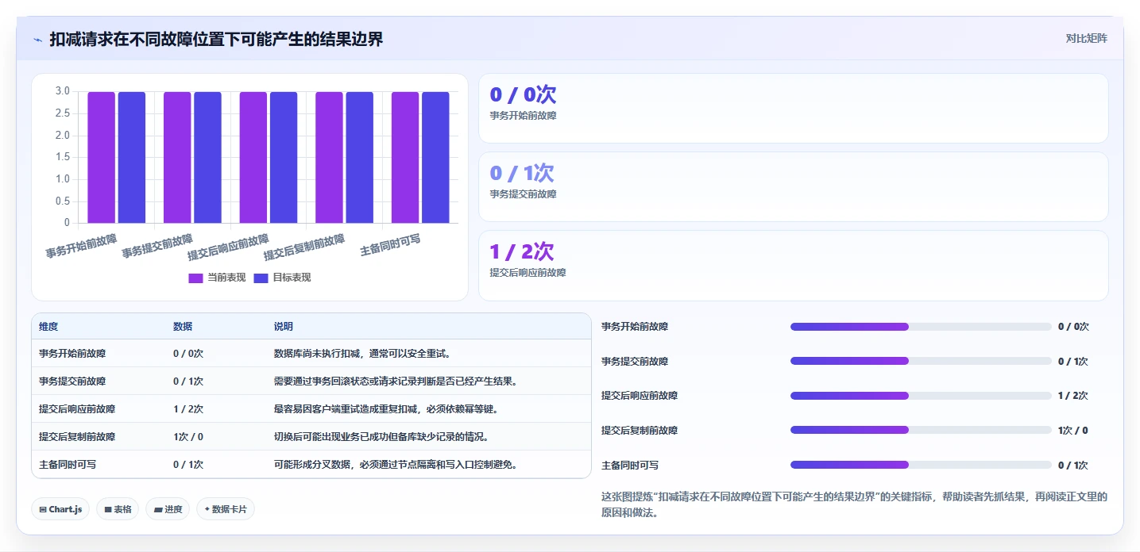The width and height of the screenshot is (1140, 552).
Task: Click the 提交后复制前故障 chart axis label
Action: pos(304,247)
